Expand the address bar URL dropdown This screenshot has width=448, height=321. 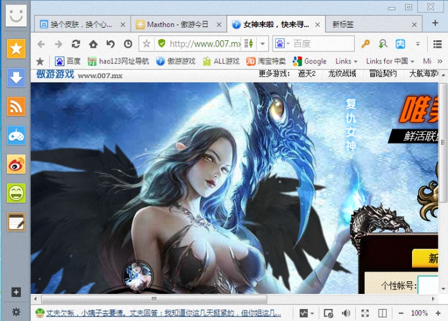(x=262, y=44)
